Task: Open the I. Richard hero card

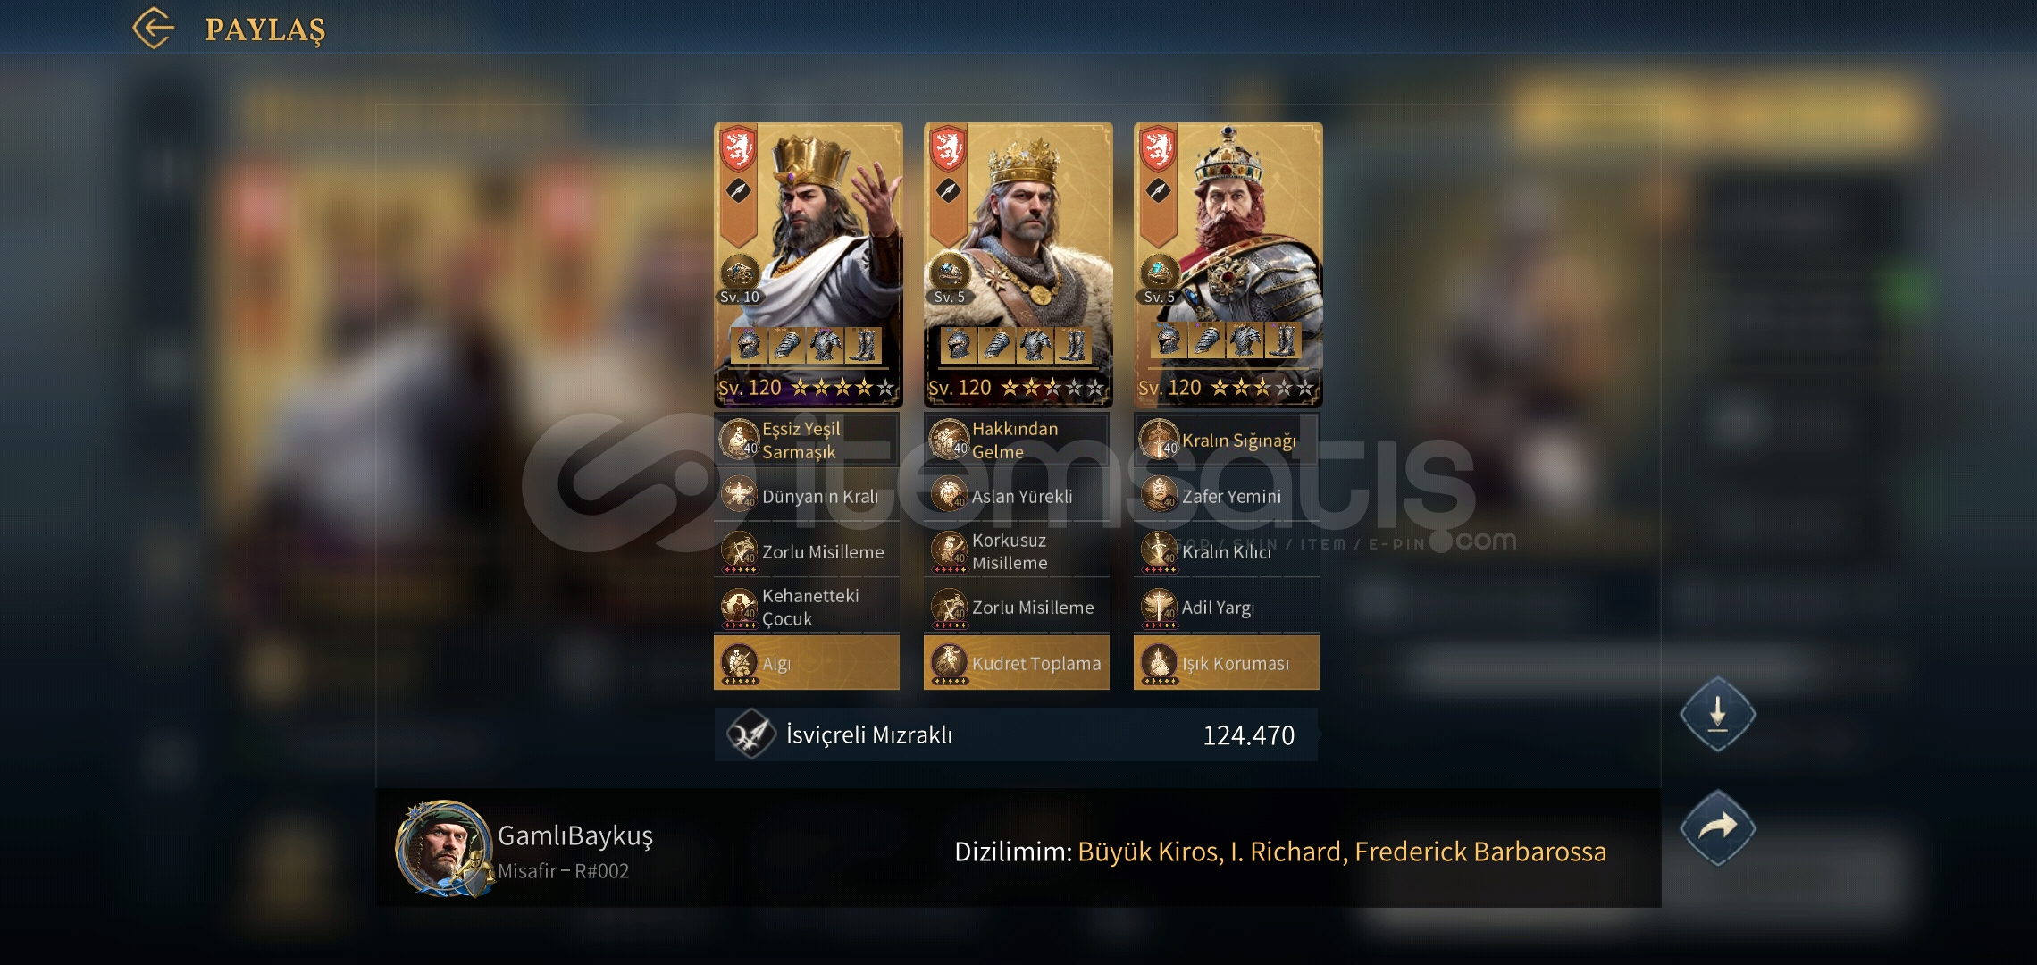Action: (x=1018, y=264)
